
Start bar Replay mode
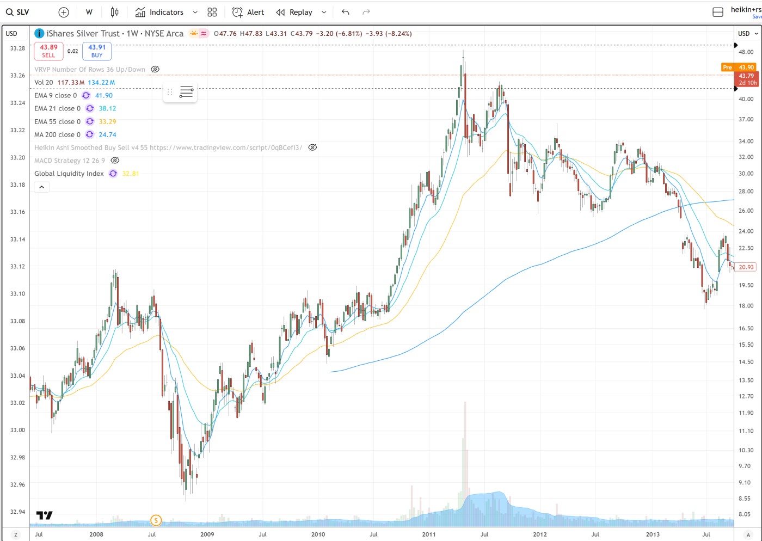pos(294,12)
